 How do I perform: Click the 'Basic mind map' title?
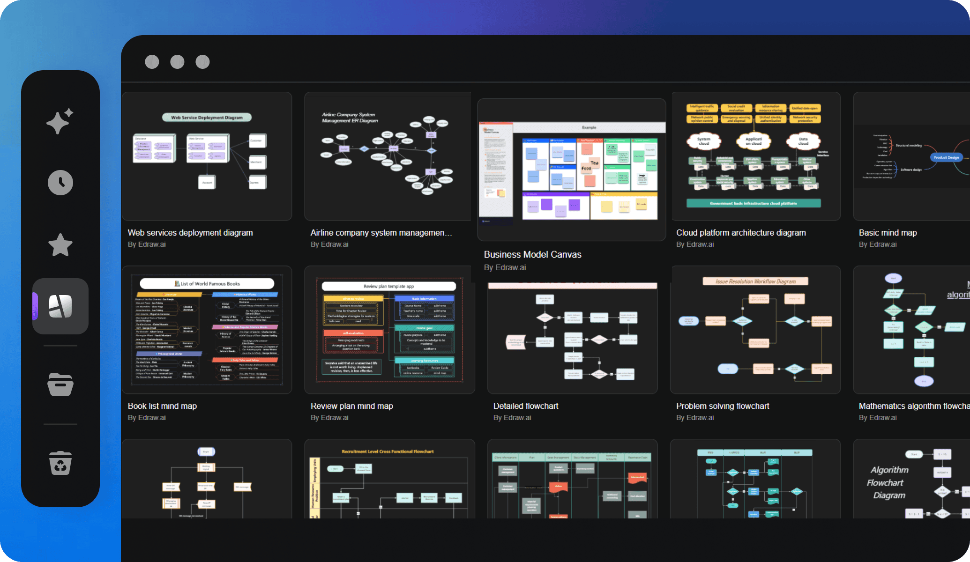click(888, 233)
